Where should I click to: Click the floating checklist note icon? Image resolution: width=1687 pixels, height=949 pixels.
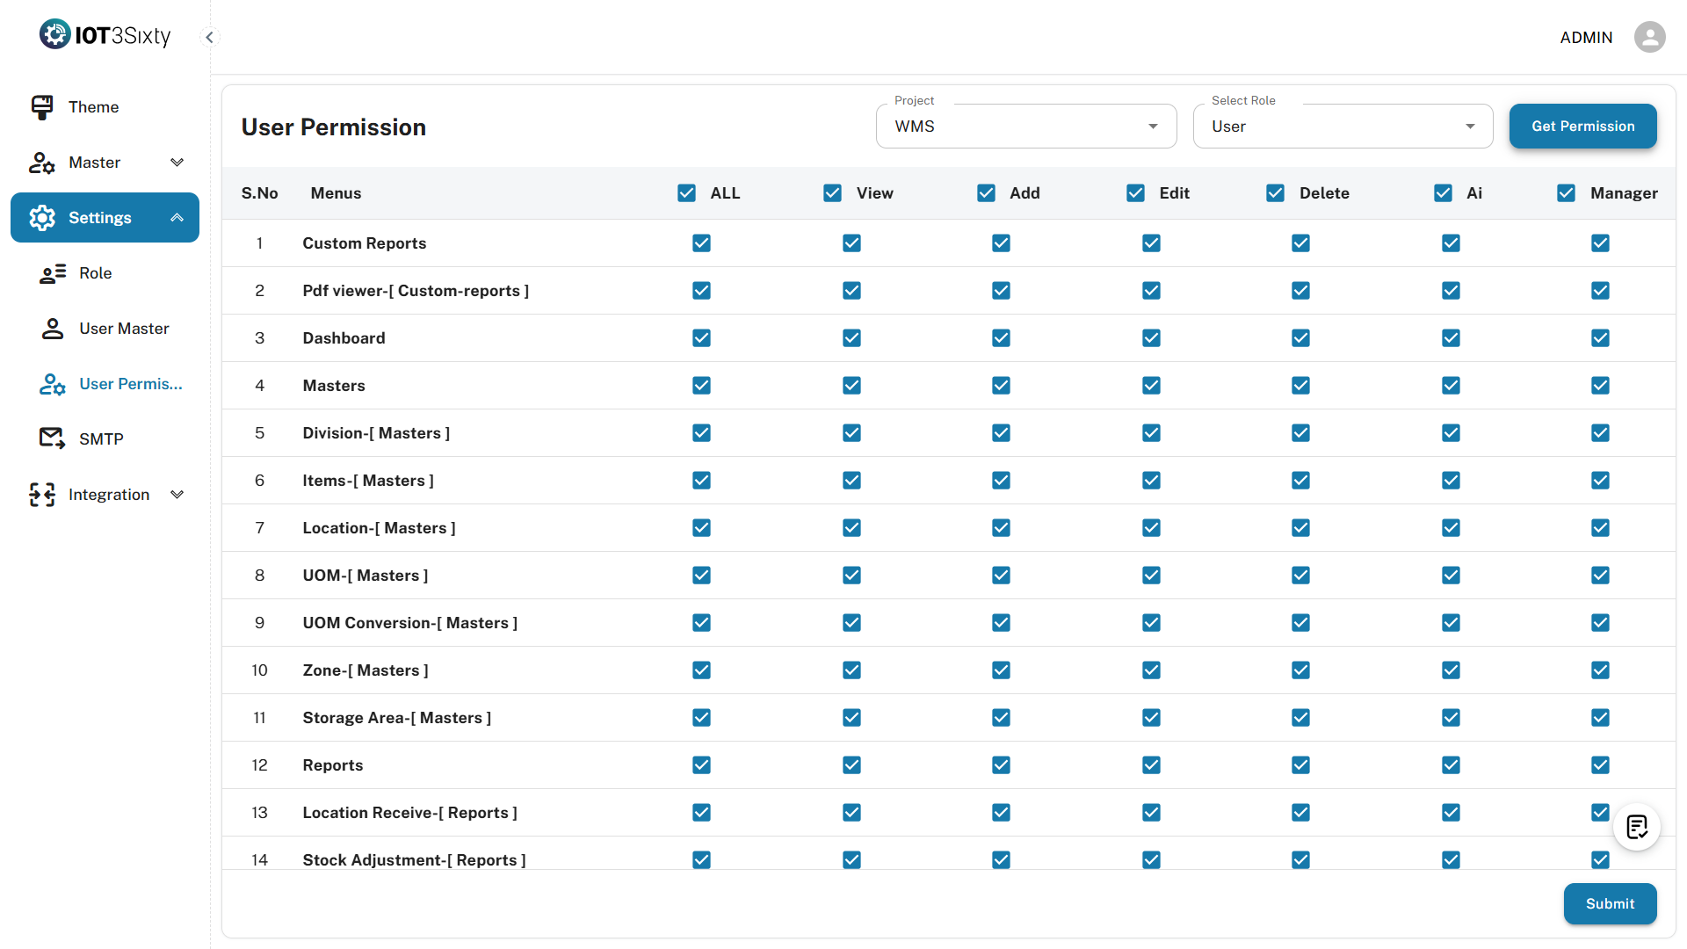[1636, 827]
